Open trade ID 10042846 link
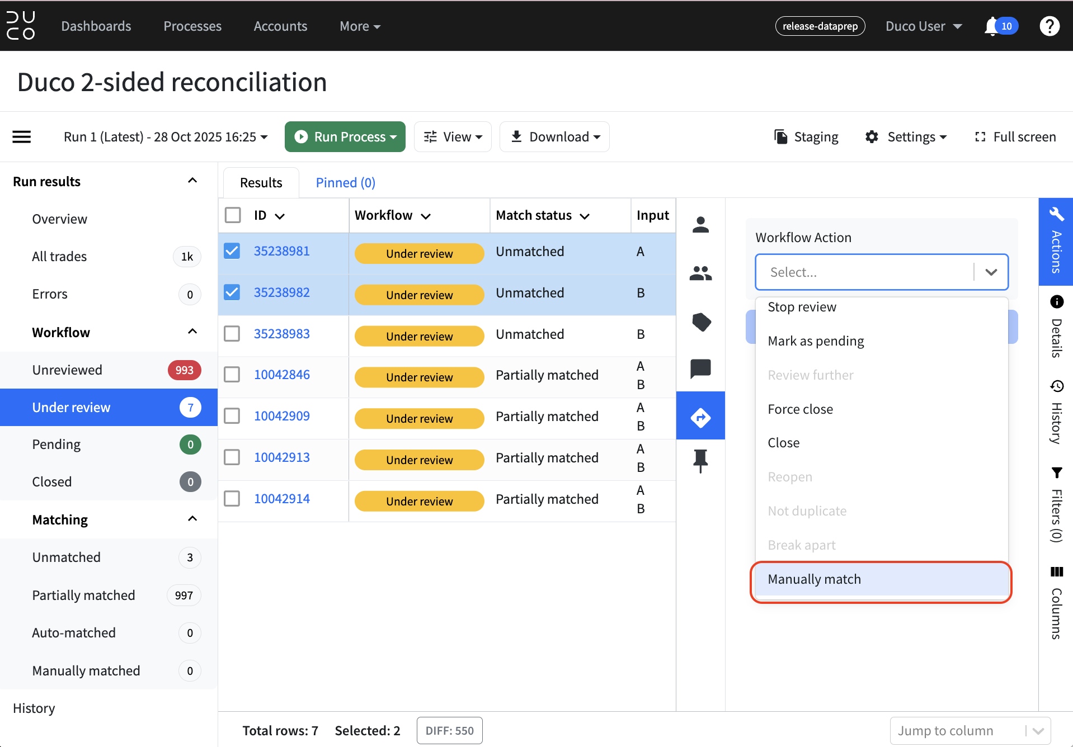1073x747 pixels. (282, 375)
